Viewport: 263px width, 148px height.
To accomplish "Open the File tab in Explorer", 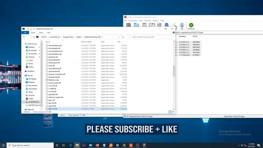I will [25, 32].
